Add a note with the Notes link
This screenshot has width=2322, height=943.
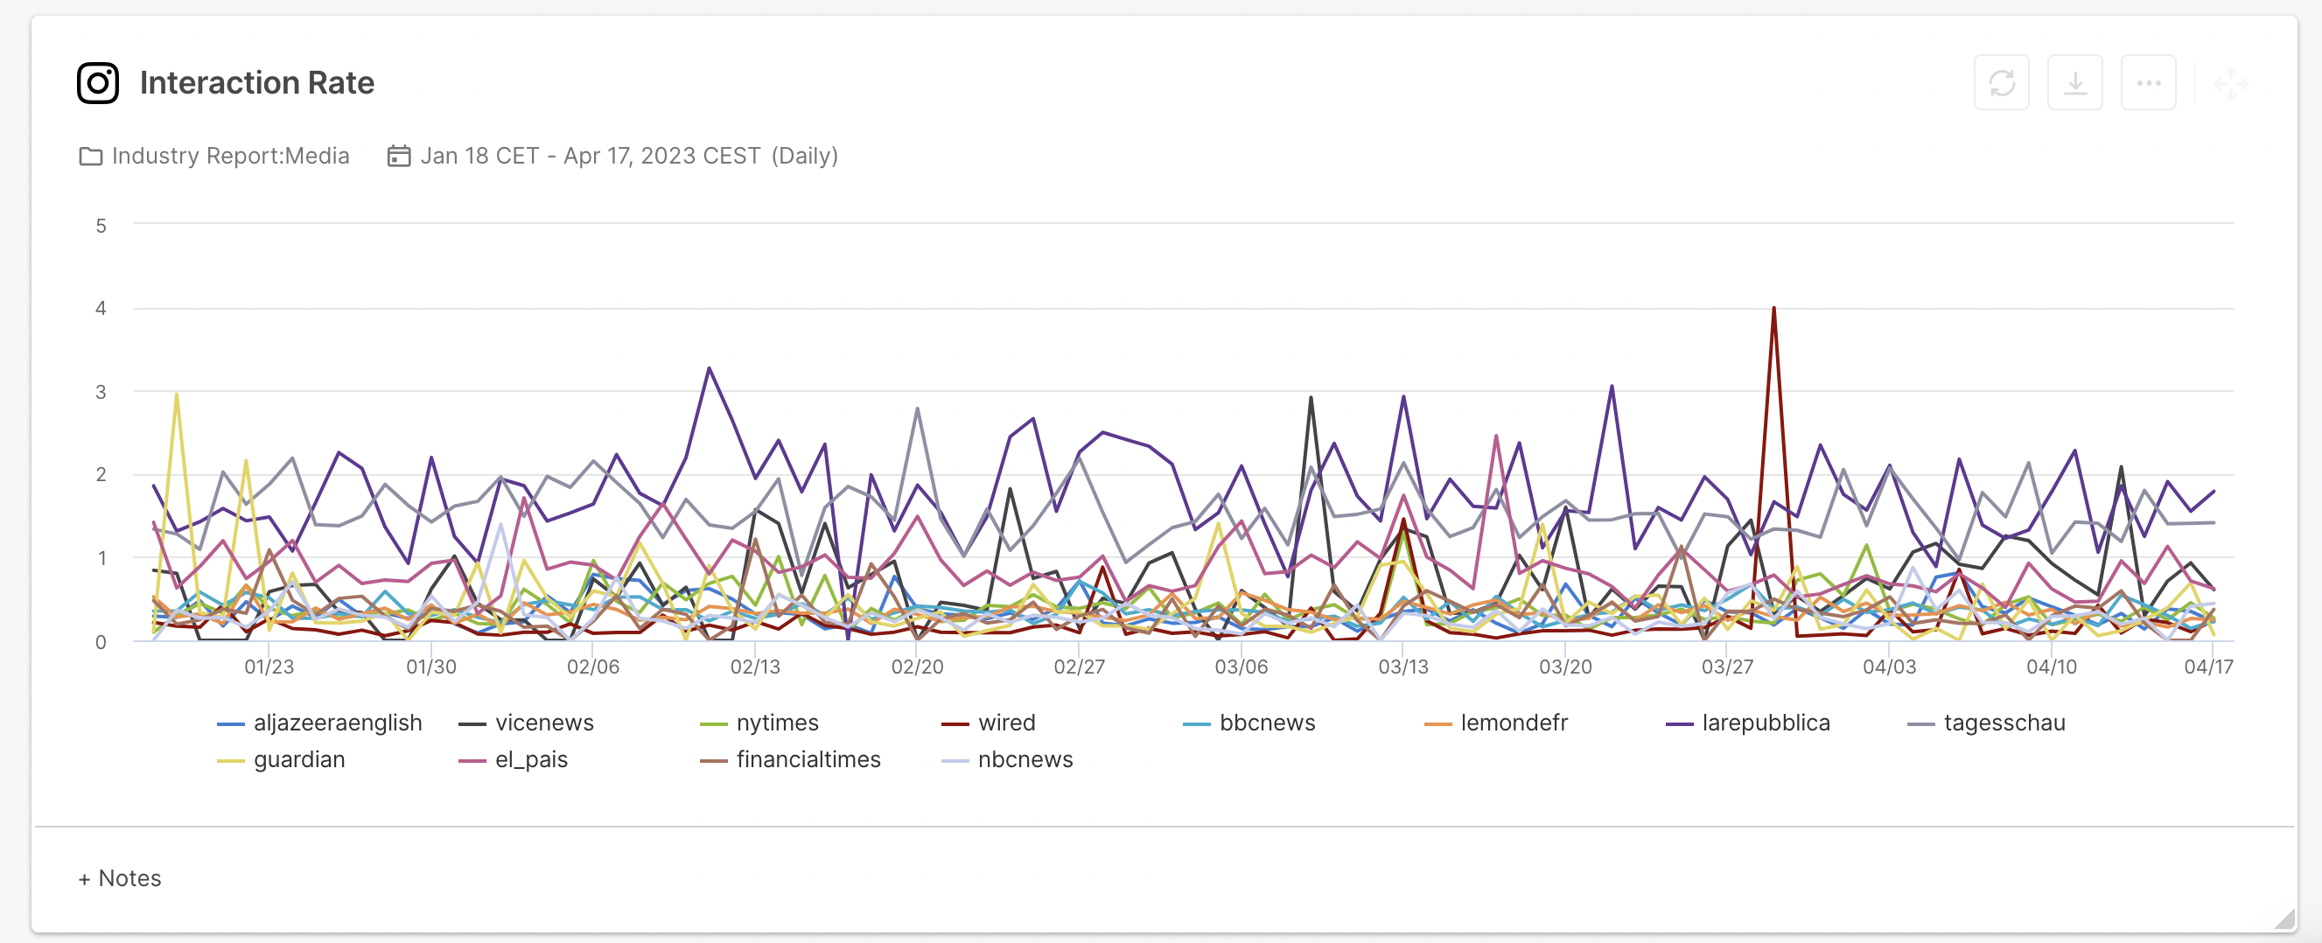coord(119,877)
